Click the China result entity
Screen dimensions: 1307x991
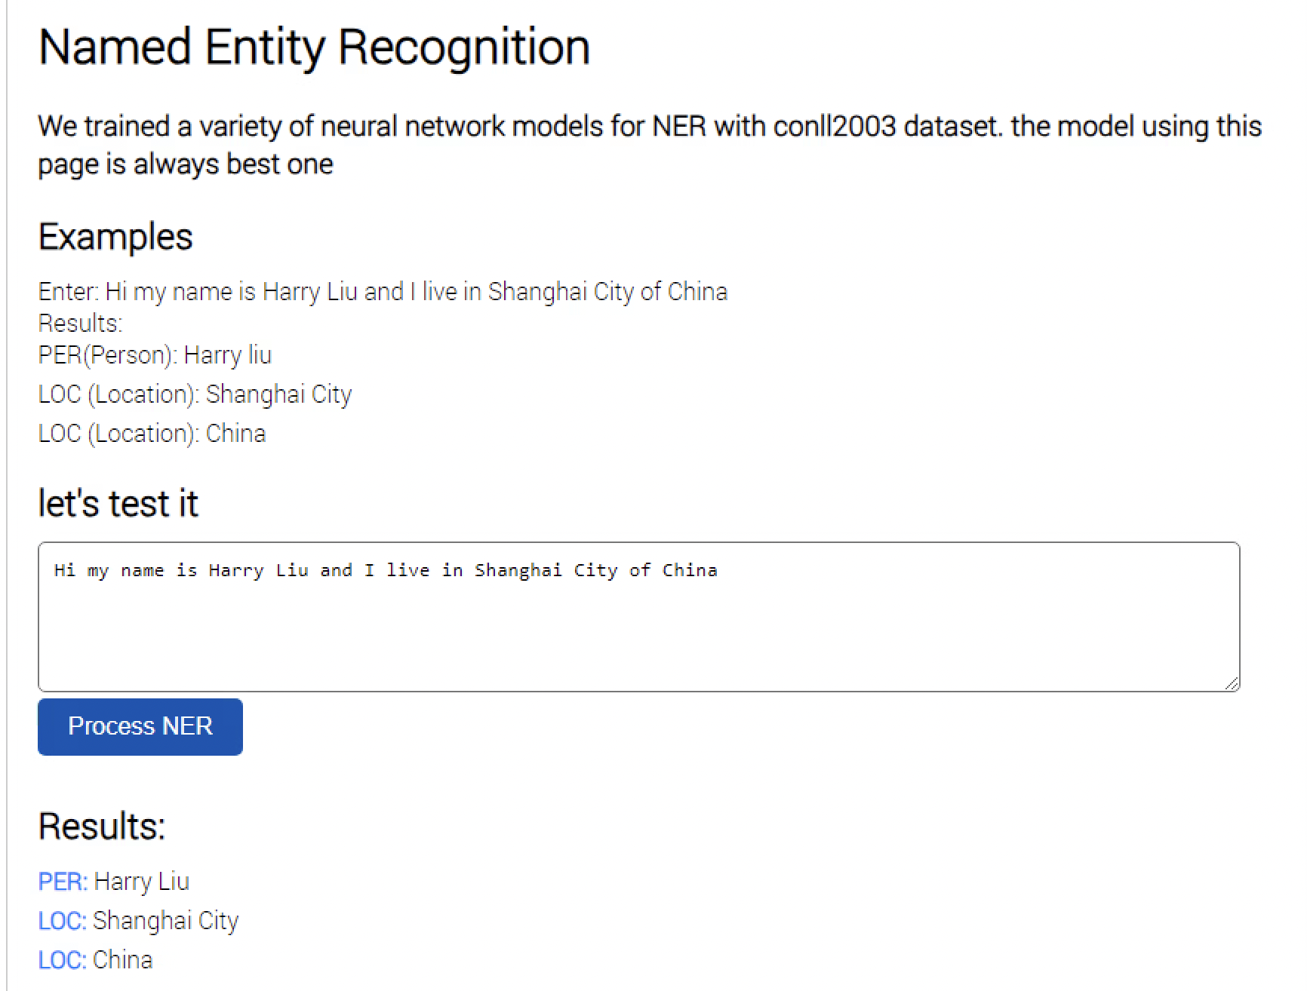coord(122,959)
